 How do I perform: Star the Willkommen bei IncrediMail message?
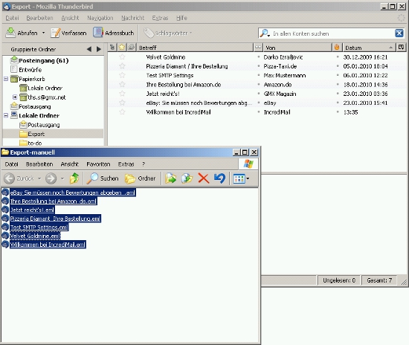tap(122, 112)
